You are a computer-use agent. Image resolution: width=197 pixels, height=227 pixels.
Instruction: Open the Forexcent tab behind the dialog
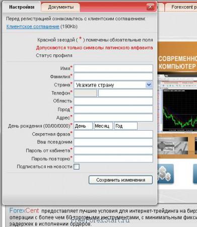(x=181, y=7)
